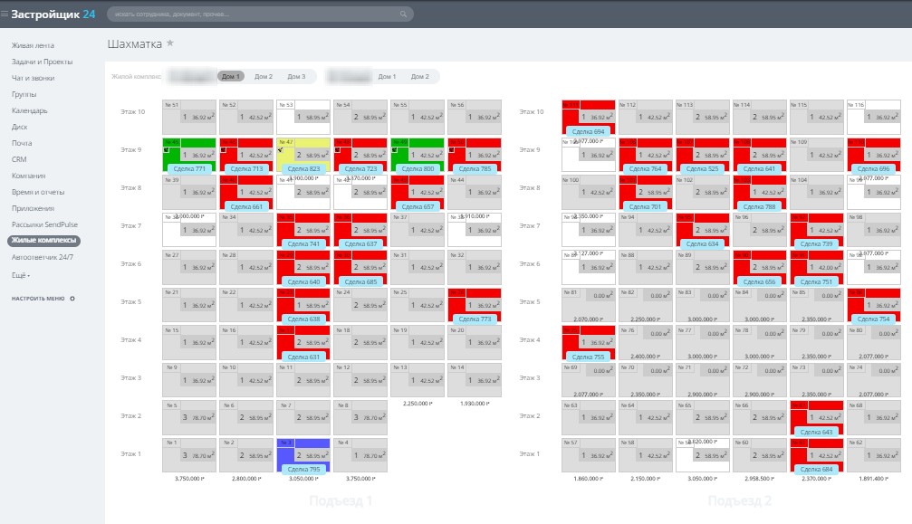The image size is (912, 524).
Task: Open the hamburger menu beside Застройщик 24
Action: (5, 14)
